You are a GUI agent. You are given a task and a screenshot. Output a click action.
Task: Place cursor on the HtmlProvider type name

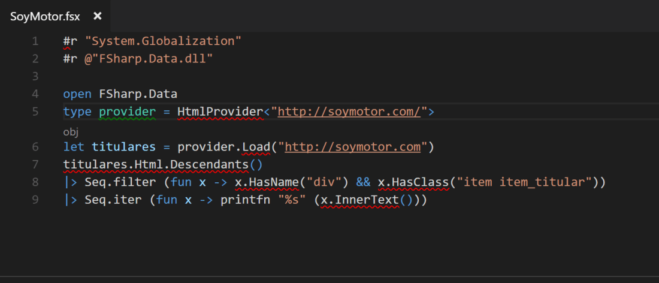pyautogui.click(x=220, y=111)
